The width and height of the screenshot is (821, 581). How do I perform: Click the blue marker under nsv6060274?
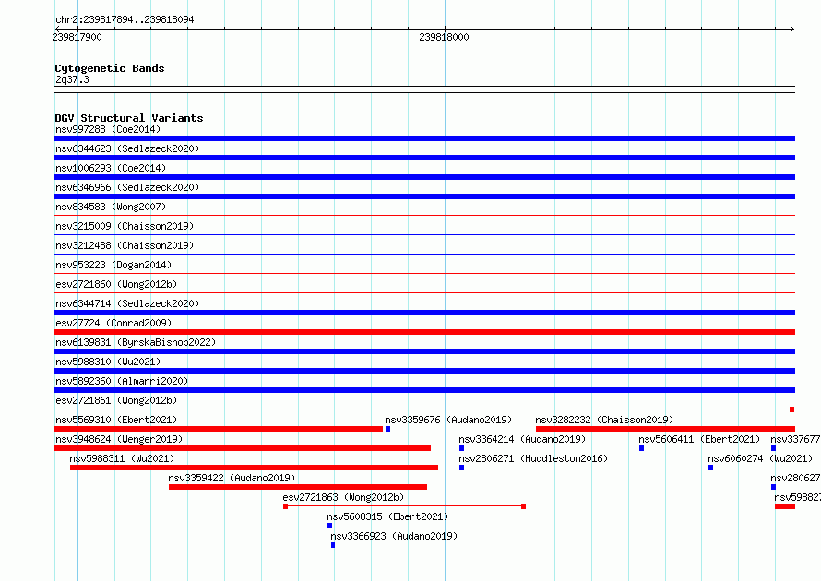pos(710,468)
